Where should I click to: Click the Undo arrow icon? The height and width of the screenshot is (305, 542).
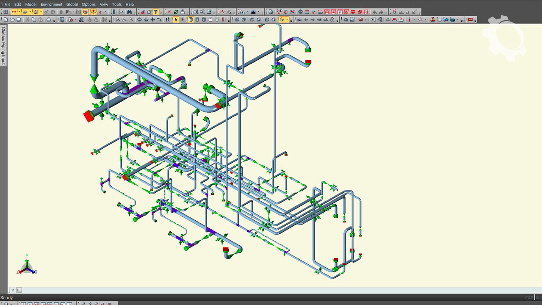click(374, 12)
